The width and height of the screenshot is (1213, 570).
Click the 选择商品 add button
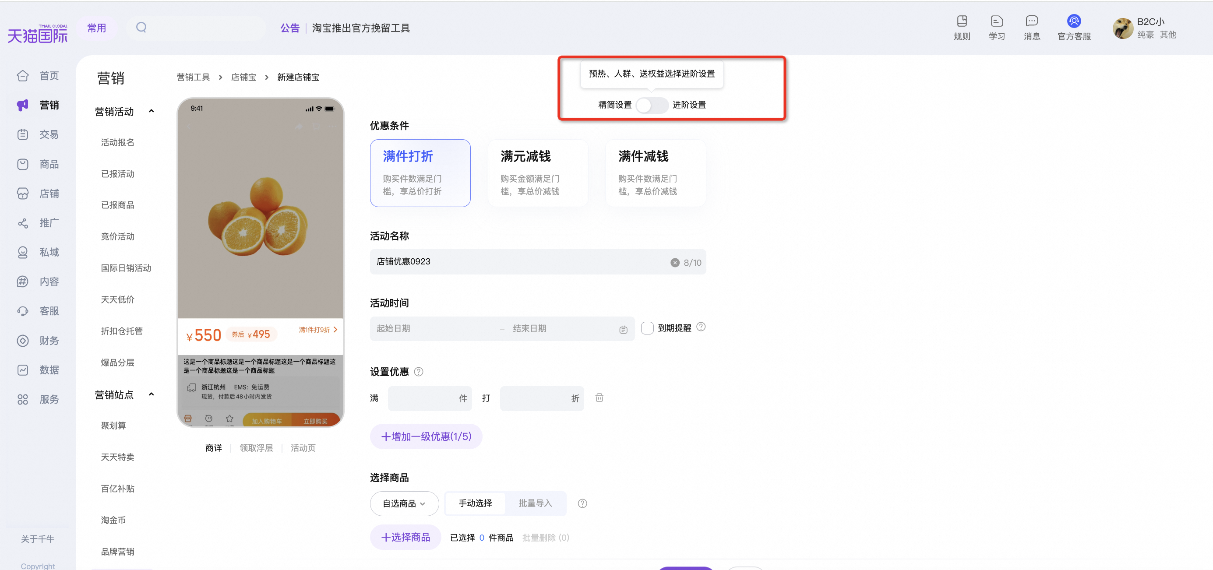tap(406, 538)
